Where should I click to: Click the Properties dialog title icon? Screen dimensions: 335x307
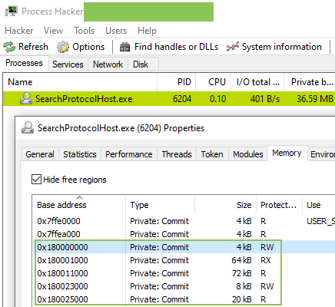pos(28,127)
